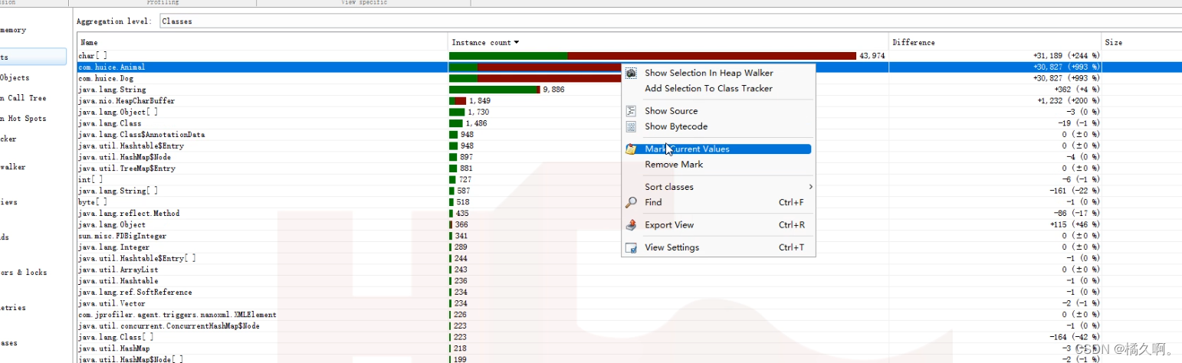Select the java.nio.HeapCharBuffer row

(629, 101)
